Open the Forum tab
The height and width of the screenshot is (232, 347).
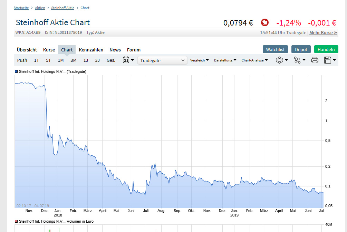click(x=134, y=49)
